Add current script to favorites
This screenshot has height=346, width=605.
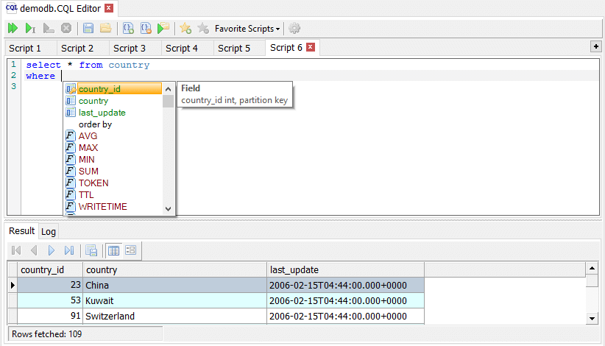[x=185, y=29]
